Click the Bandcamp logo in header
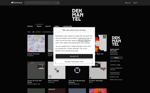Viewport: 150px width, 93px height. [x=17, y=3]
